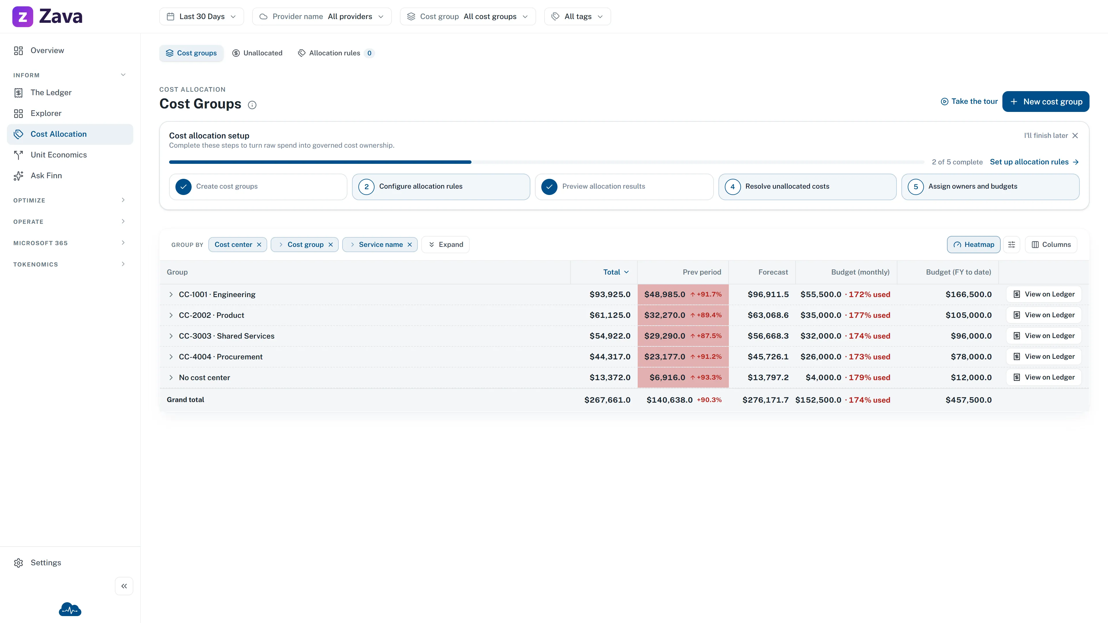The width and height of the screenshot is (1108, 623).
Task: View No cost center on Ledger
Action: [1044, 378]
